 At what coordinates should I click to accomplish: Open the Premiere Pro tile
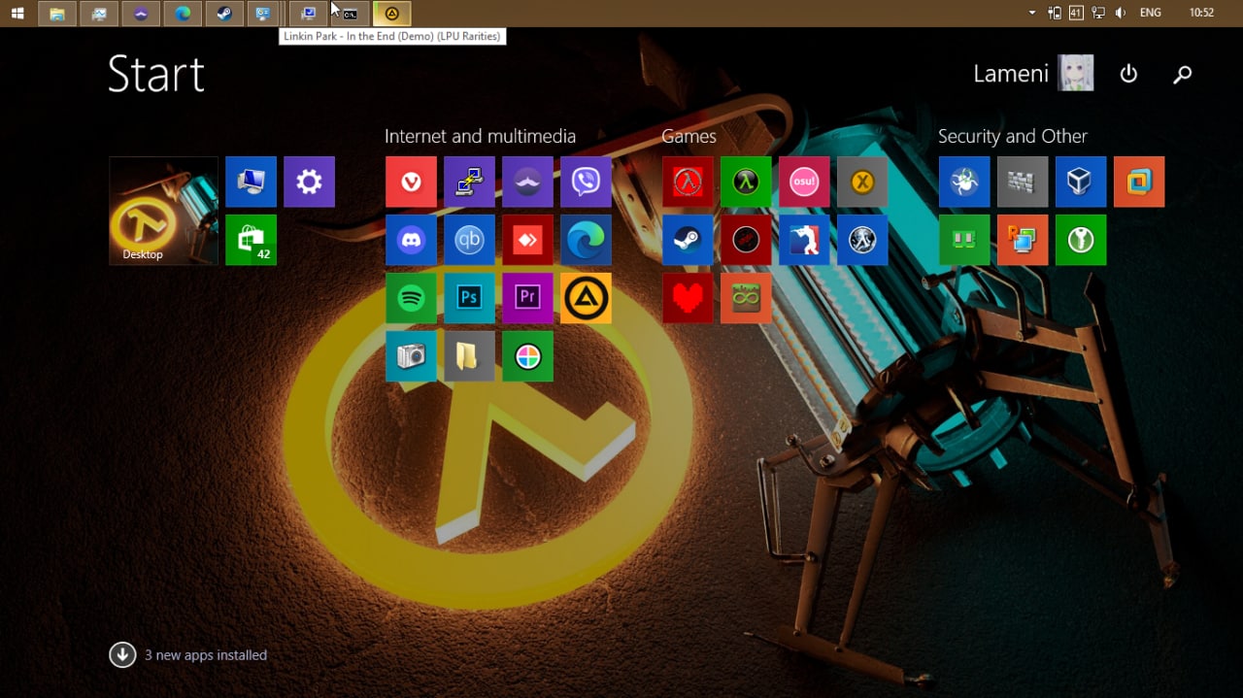[x=527, y=298]
